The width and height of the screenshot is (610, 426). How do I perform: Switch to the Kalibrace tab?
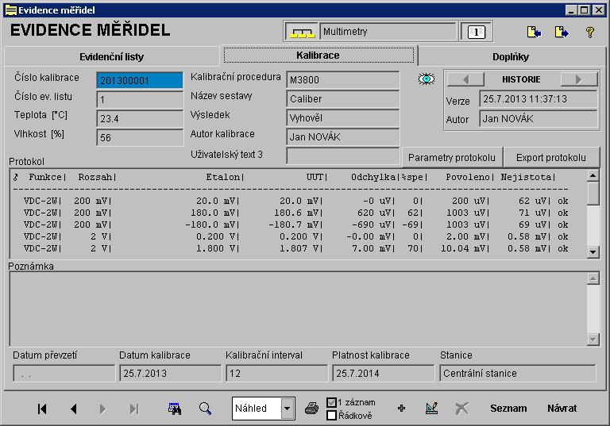tap(319, 56)
